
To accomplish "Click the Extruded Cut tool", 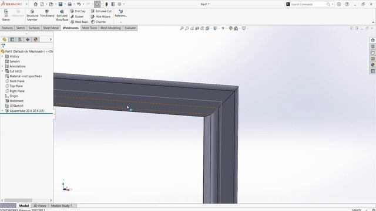I will click(x=101, y=11).
